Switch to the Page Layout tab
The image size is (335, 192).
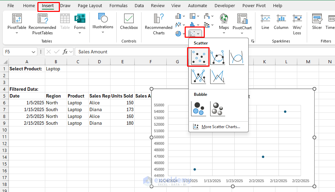[x=90, y=6]
